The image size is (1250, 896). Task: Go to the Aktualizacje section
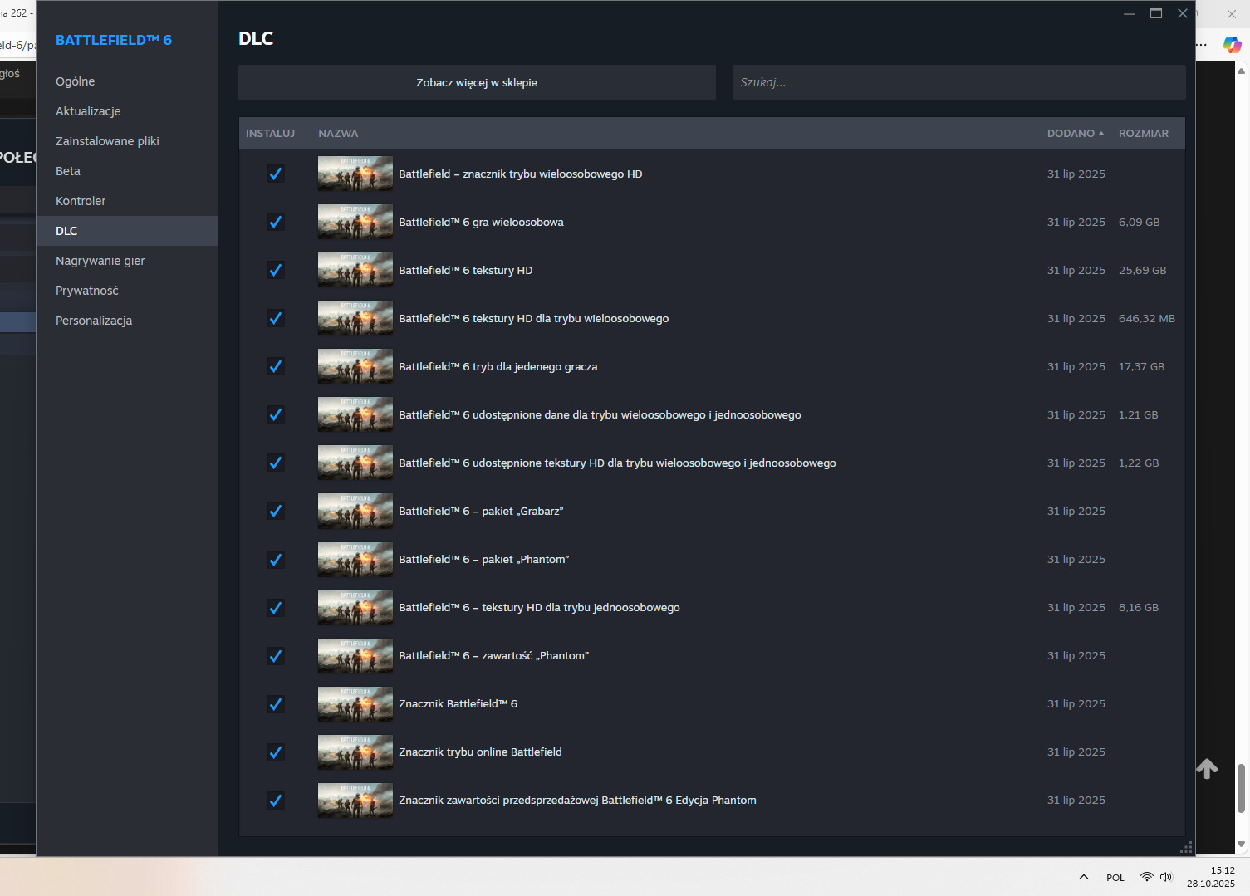tap(127, 111)
